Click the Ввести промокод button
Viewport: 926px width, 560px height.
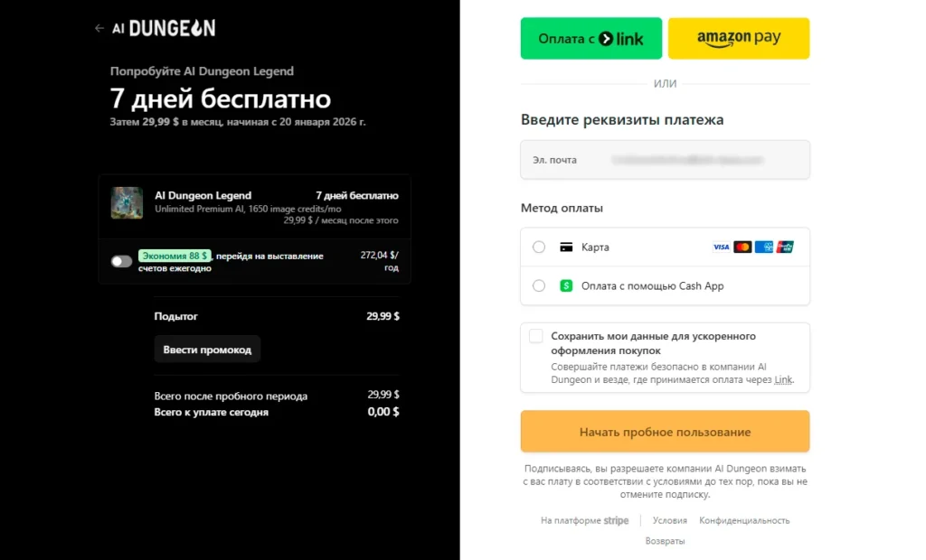[207, 350]
